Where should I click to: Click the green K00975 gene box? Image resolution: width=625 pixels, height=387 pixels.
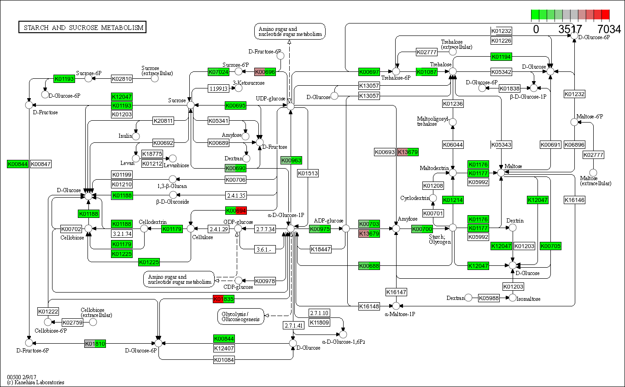click(320, 229)
